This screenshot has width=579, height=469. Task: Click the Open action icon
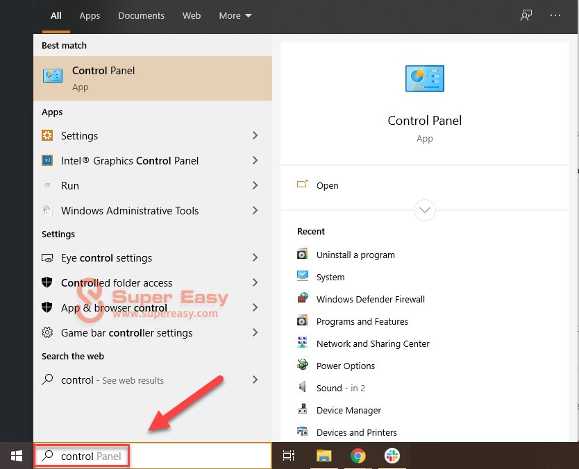302,184
